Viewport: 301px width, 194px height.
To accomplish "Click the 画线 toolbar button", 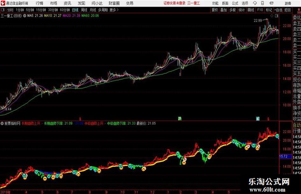I will (251, 10).
